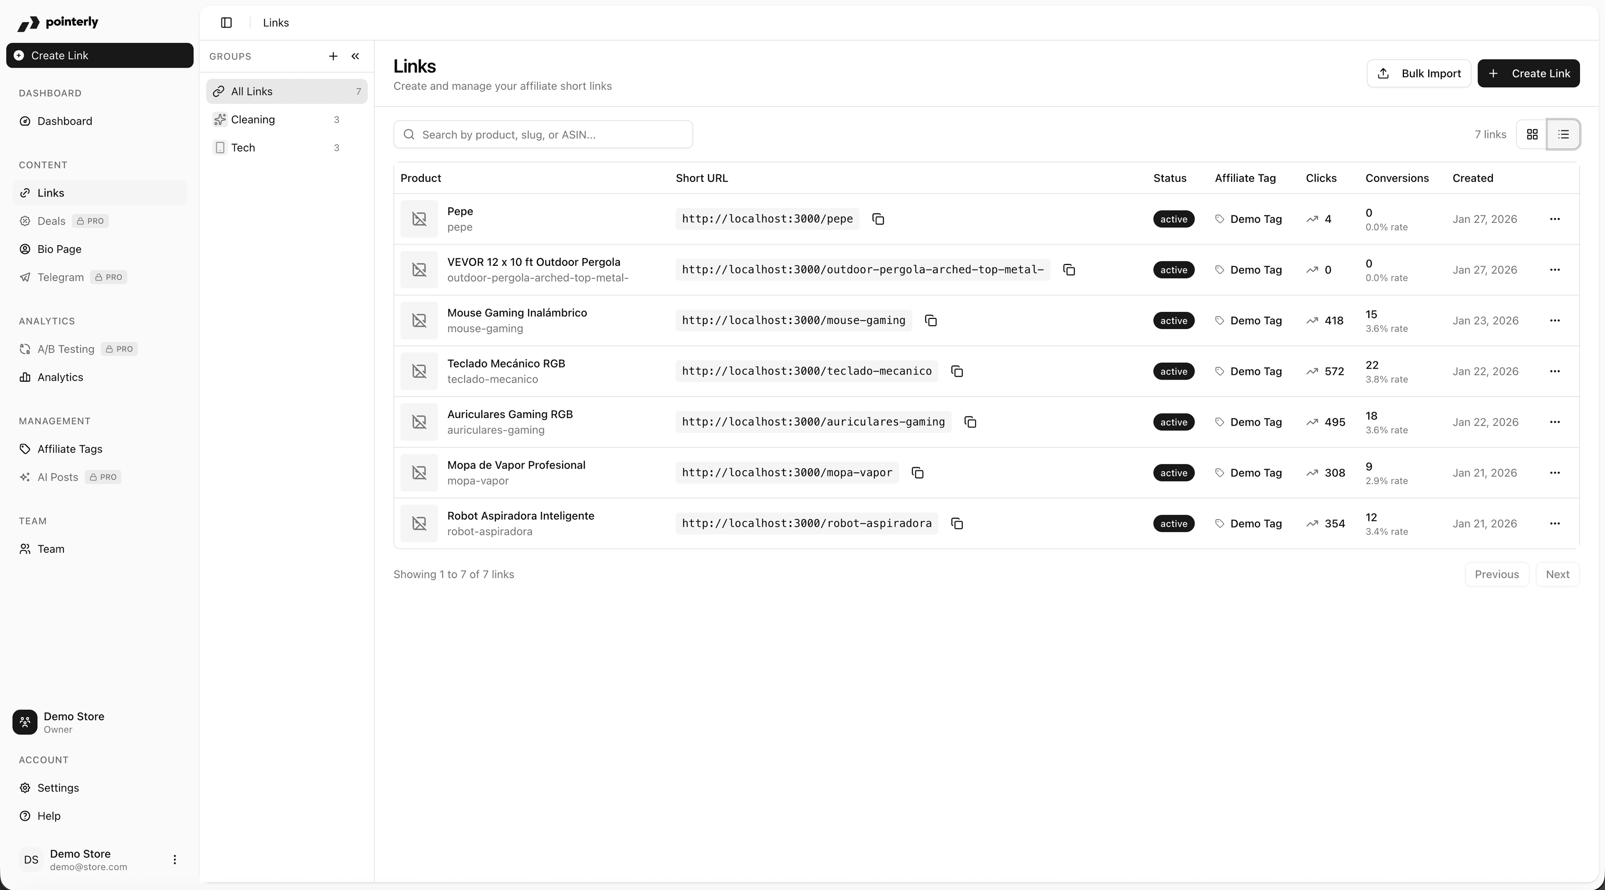
Task: Click the pointerly logo
Action: pyautogui.click(x=57, y=23)
